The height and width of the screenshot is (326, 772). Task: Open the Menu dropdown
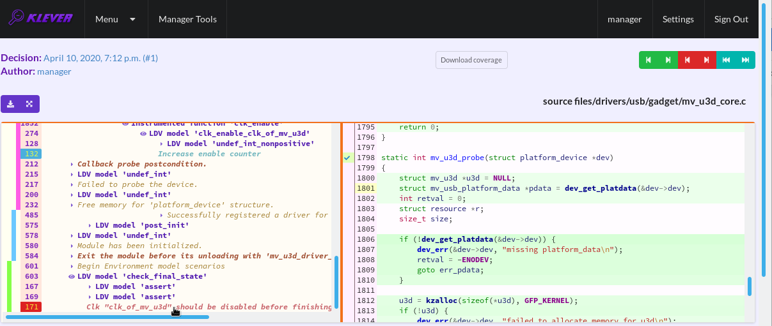[115, 19]
